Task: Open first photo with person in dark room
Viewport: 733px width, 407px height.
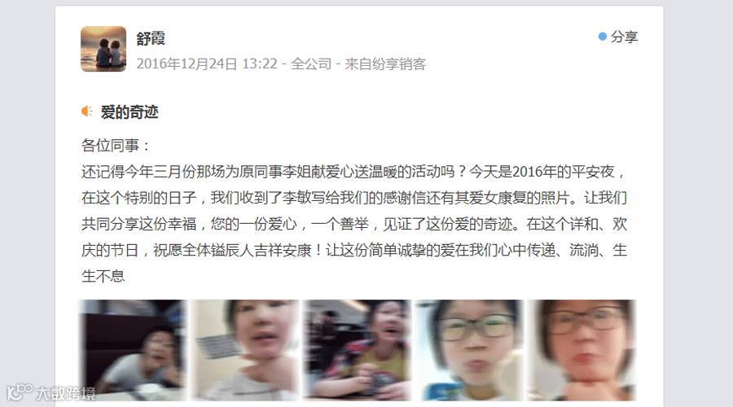Action: (133, 350)
